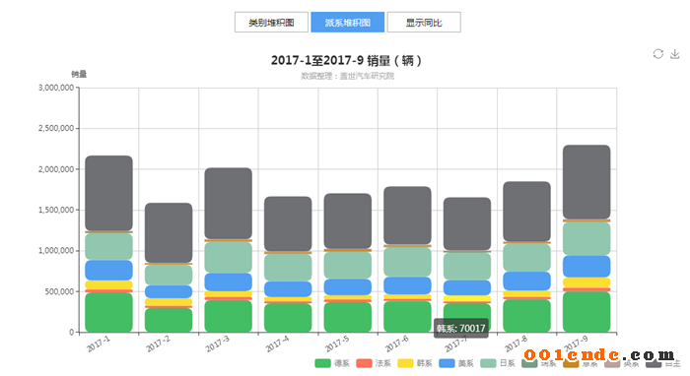Click the gray 自主 segment of 2017-2 bar
Screen dimensions: 690x376
click(169, 233)
